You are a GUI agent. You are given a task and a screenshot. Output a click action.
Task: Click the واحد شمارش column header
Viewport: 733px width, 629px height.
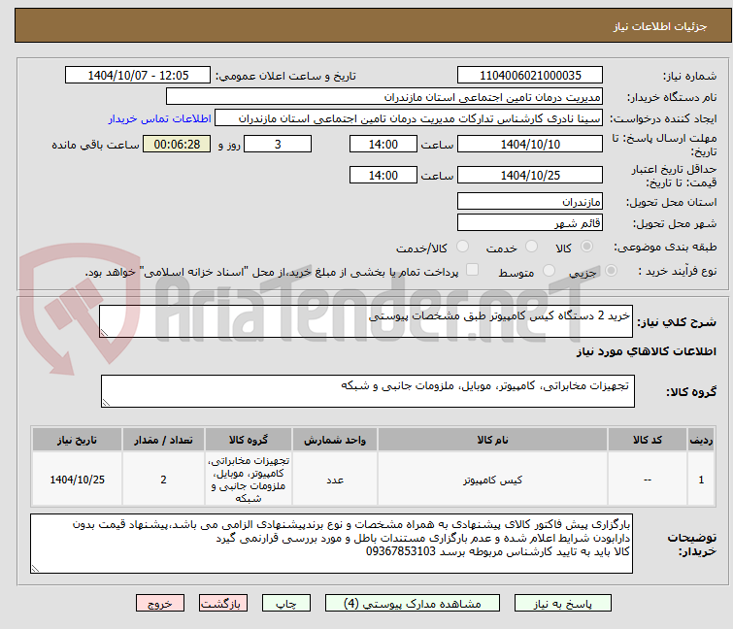pos(335,440)
